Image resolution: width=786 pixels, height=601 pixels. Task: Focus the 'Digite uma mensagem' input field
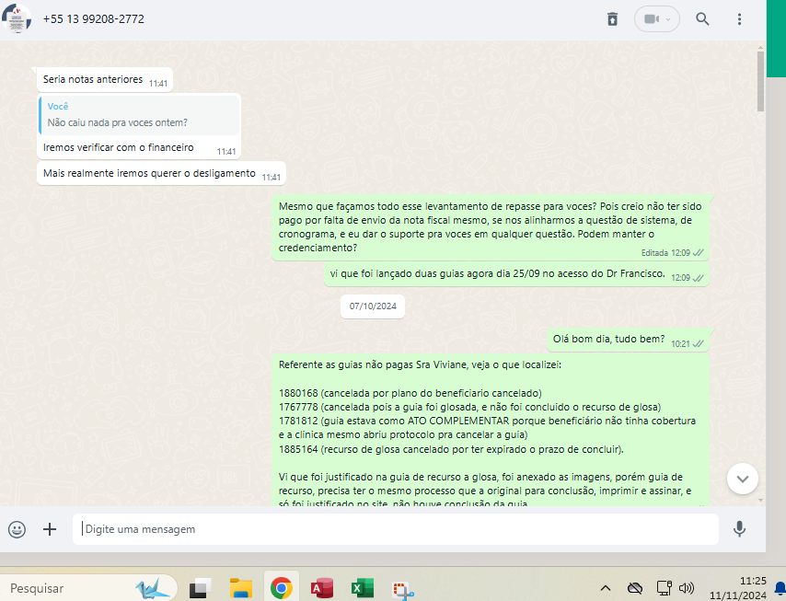396,529
